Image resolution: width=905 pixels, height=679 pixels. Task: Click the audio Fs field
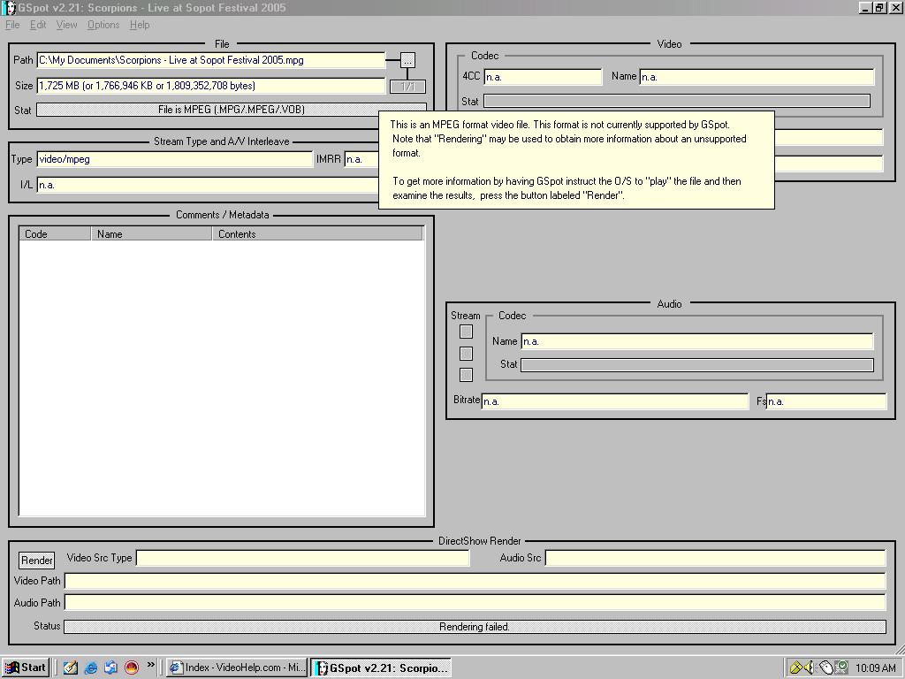pos(826,401)
